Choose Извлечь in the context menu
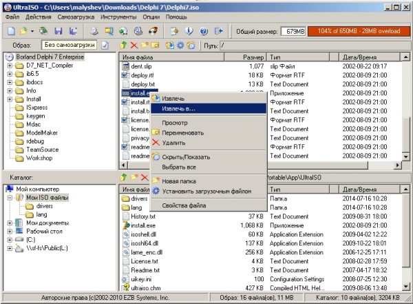The width and height of the screenshot is (413, 304). 209,99
